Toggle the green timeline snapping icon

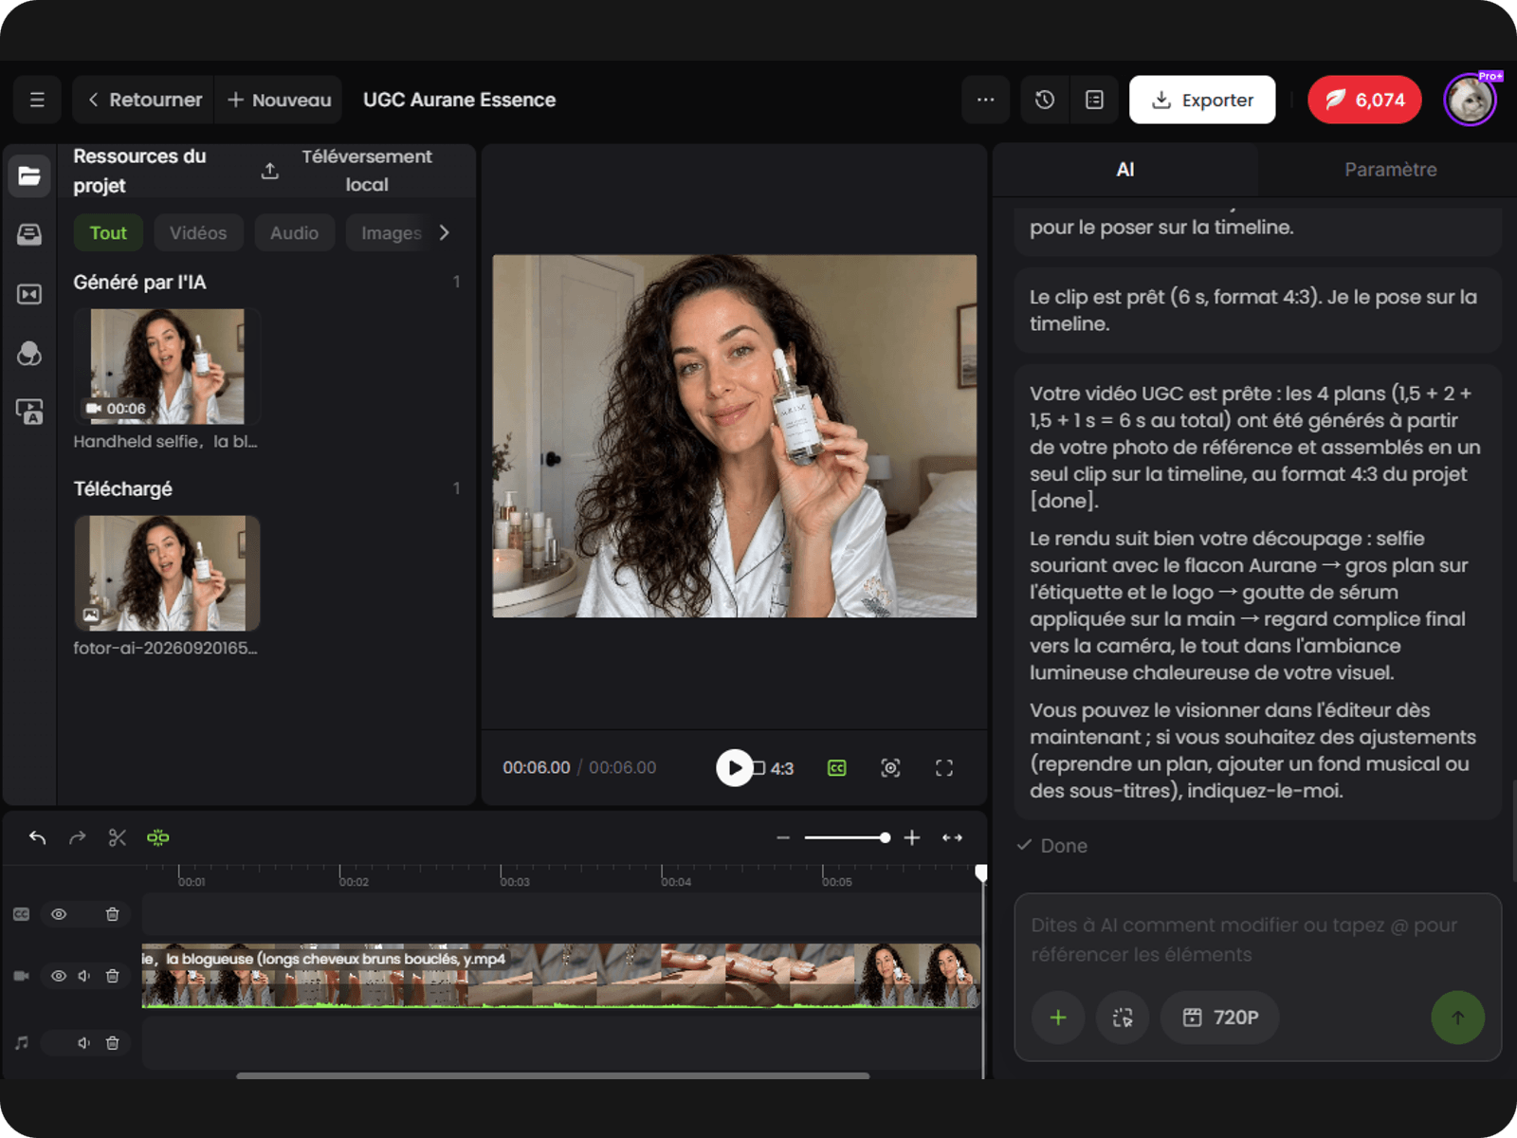(158, 837)
